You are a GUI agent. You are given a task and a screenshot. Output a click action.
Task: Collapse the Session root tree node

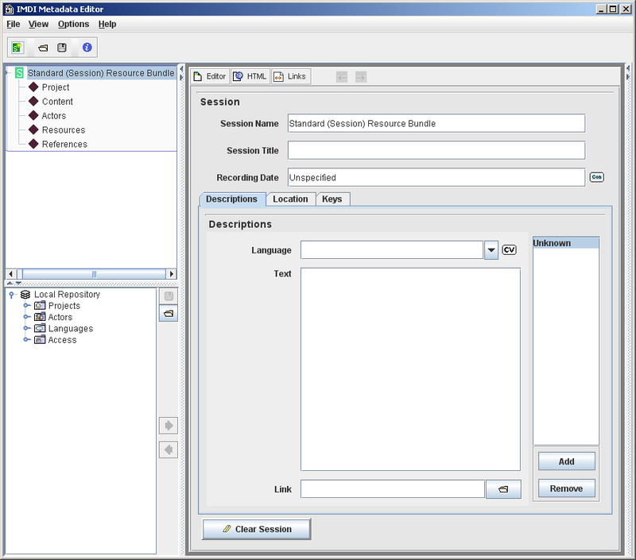pyautogui.click(x=8, y=73)
